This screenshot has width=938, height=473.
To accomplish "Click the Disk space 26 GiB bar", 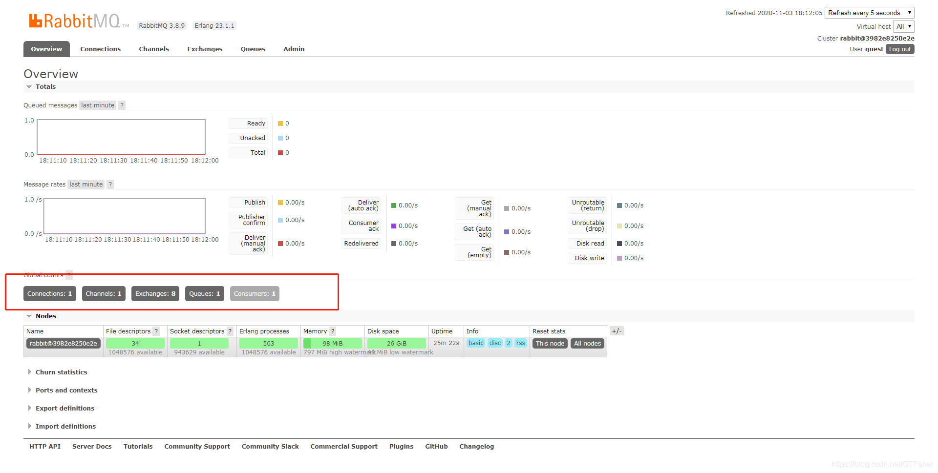I will click(x=397, y=343).
